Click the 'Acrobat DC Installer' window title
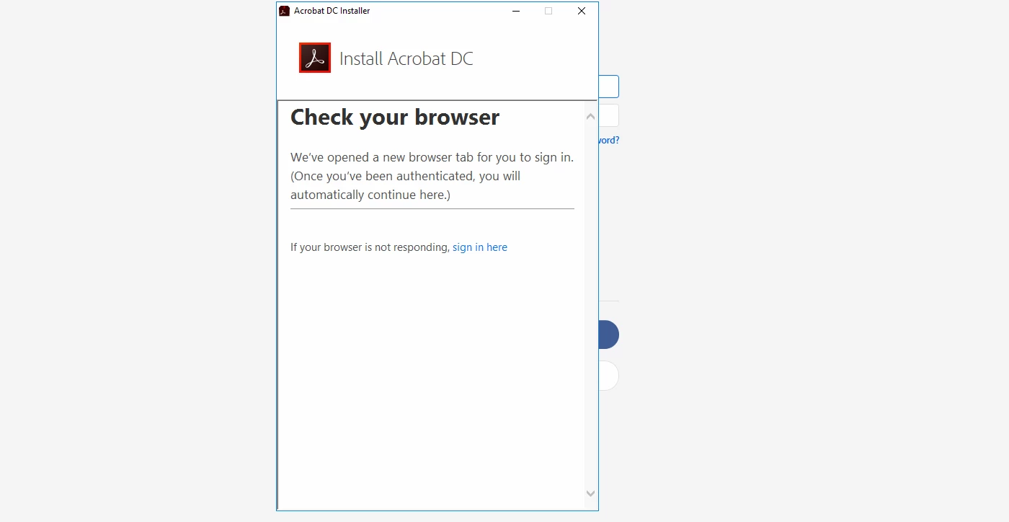The height and width of the screenshot is (522, 1009). (x=332, y=11)
